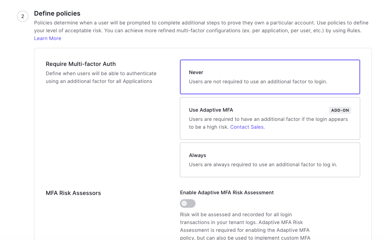The height and width of the screenshot is (240, 385).
Task: Click the ADD-ON badge
Action: (x=340, y=110)
